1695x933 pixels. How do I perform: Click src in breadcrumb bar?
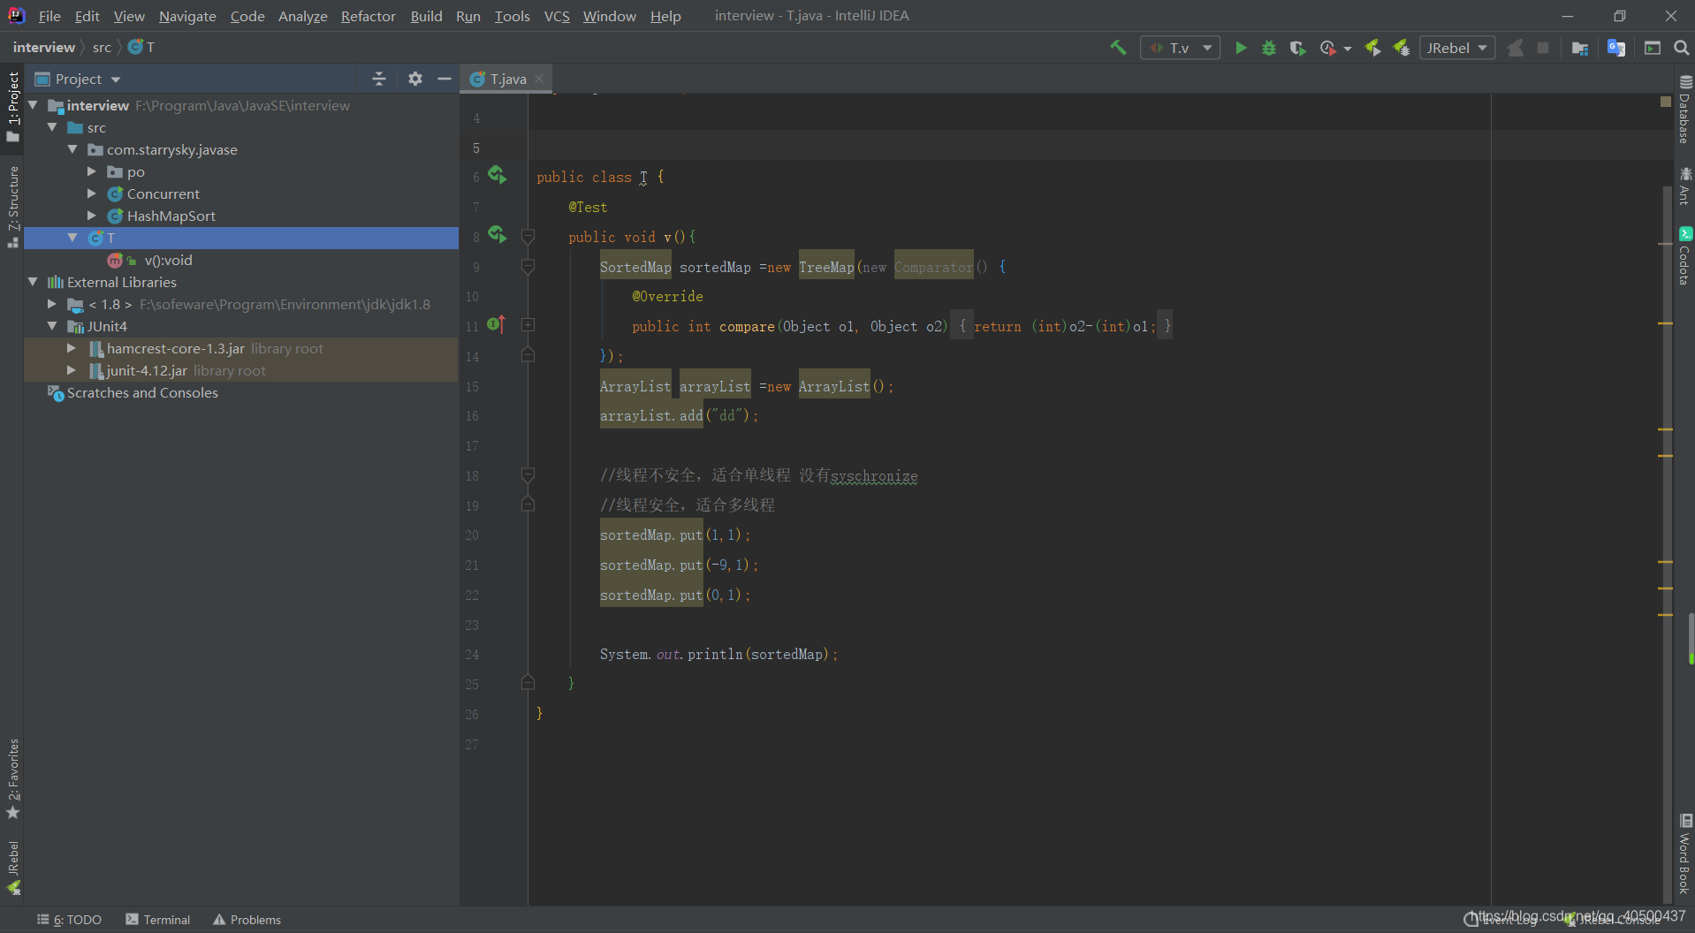(102, 47)
